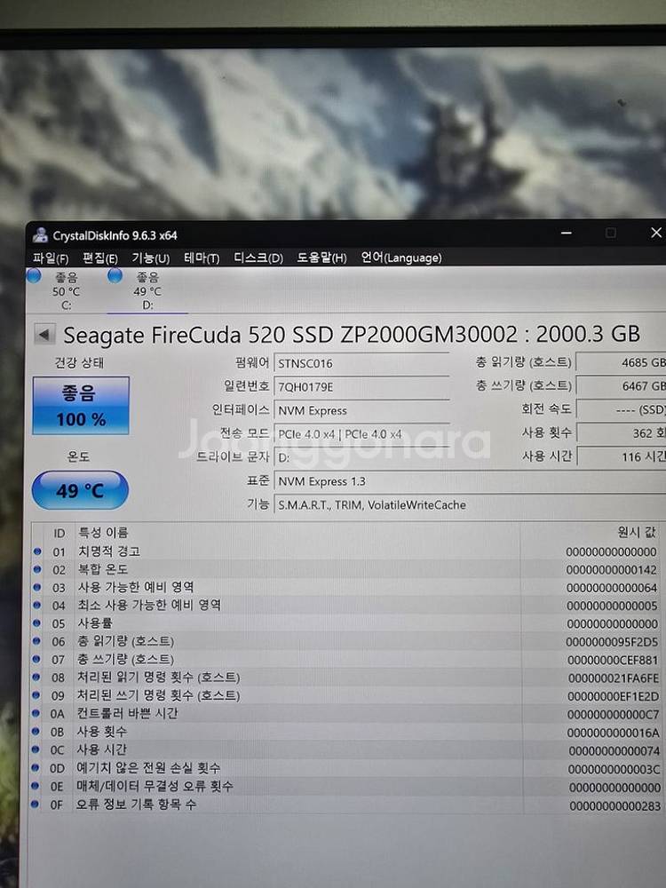The height and width of the screenshot is (888, 666).
Task: Select row 02 복합 온도
Action: 345,569
